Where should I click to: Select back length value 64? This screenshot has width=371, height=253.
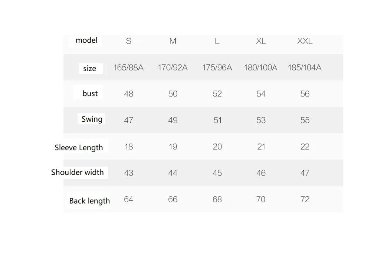[x=128, y=199]
